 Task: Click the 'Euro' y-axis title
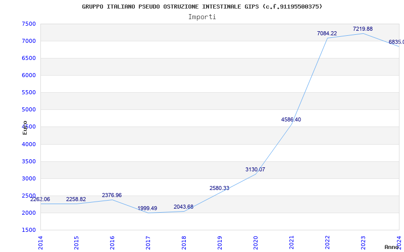(x=25, y=128)
